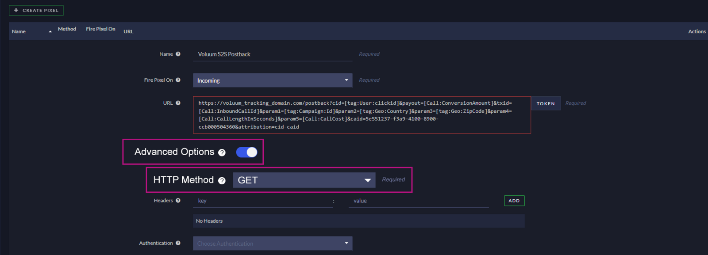
Task: Click the Required text beside TOKEN
Action: (x=576, y=103)
